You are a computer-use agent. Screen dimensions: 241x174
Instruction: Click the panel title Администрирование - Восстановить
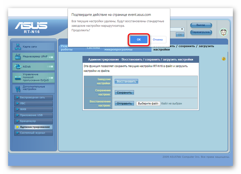click(141, 59)
